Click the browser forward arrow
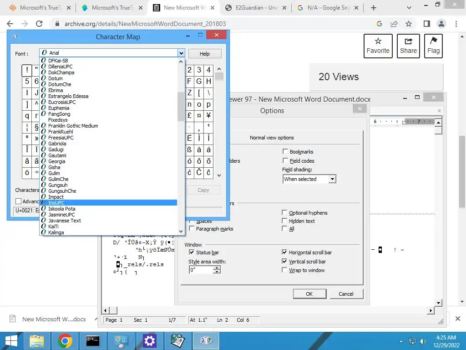This screenshot has width=466, height=350. (25, 24)
